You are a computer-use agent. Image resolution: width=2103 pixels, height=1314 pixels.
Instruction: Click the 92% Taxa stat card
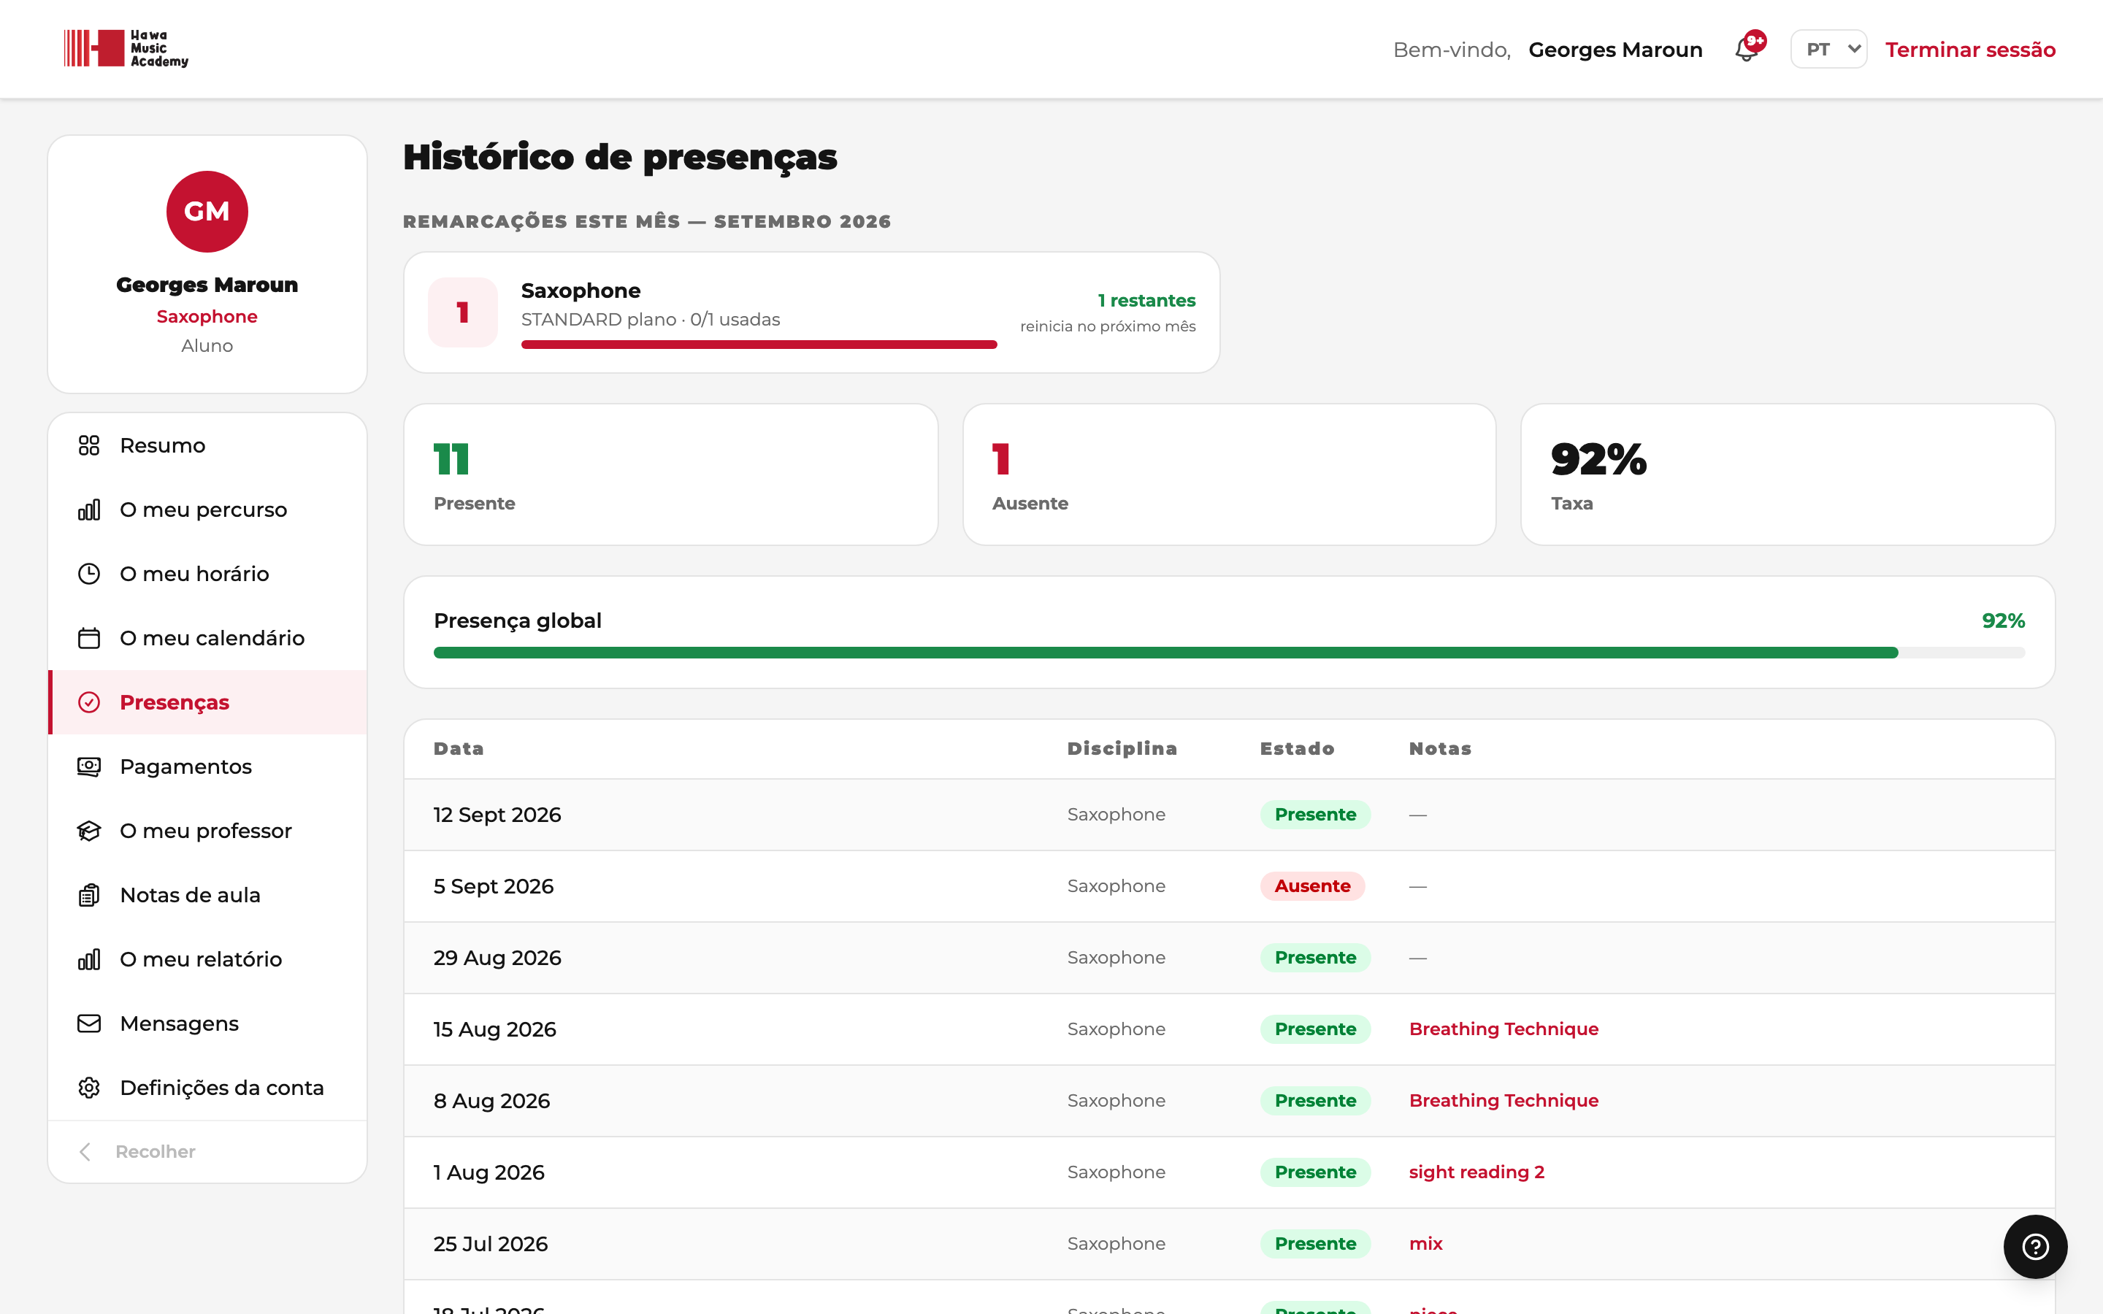(1788, 474)
